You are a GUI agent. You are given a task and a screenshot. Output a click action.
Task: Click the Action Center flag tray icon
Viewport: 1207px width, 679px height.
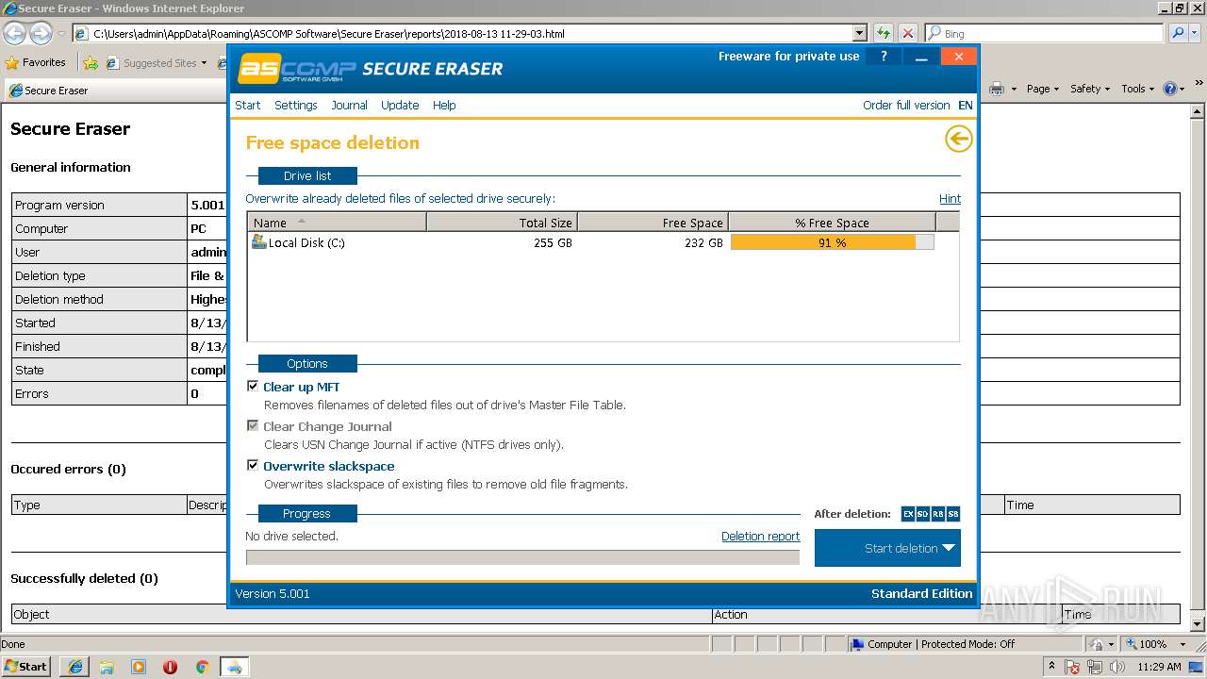click(x=1073, y=667)
